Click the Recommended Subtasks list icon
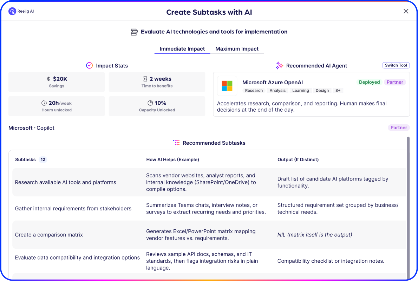 coord(176,143)
